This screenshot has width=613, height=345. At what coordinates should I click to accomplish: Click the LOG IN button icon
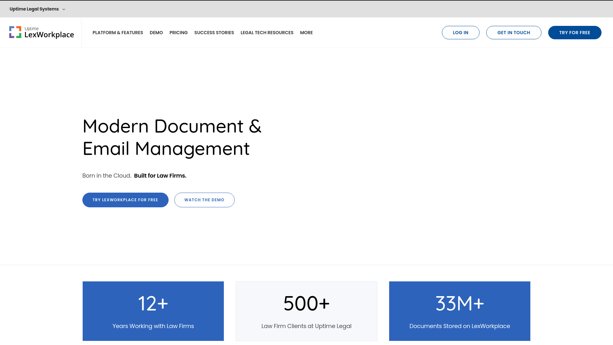461,33
